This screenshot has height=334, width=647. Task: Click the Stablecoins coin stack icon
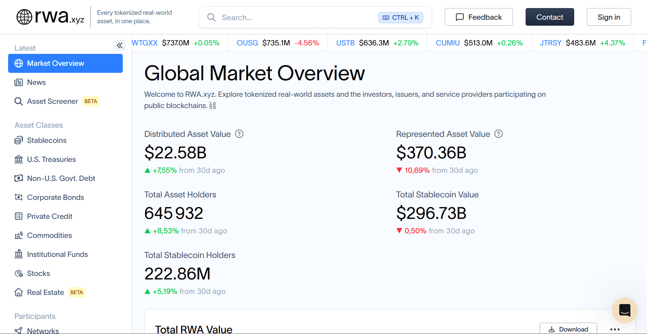point(19,140)
